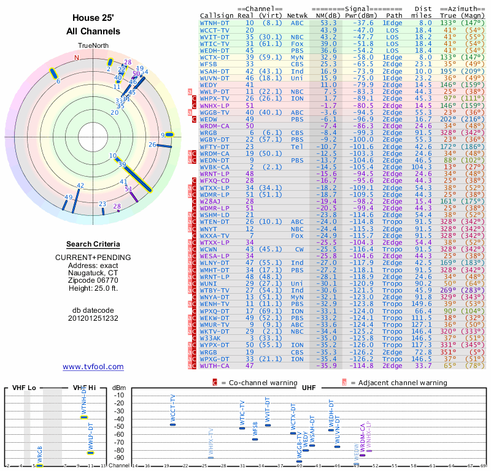Image resolution: width=491 pixels, height=471 pixels.
Task: Click the -37.6 signal power value
Action: click(x=363, y=23)
